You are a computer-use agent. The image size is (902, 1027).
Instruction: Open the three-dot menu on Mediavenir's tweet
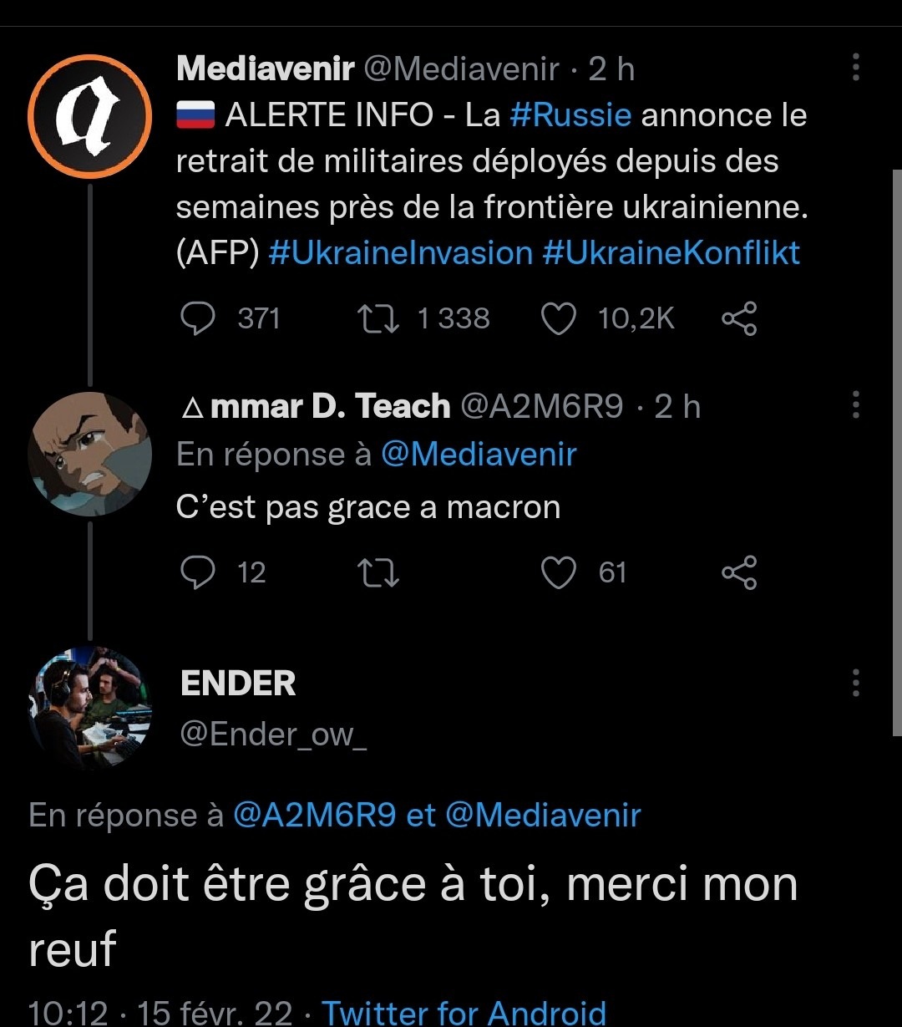pyautogui.click(x=854, y=69)
